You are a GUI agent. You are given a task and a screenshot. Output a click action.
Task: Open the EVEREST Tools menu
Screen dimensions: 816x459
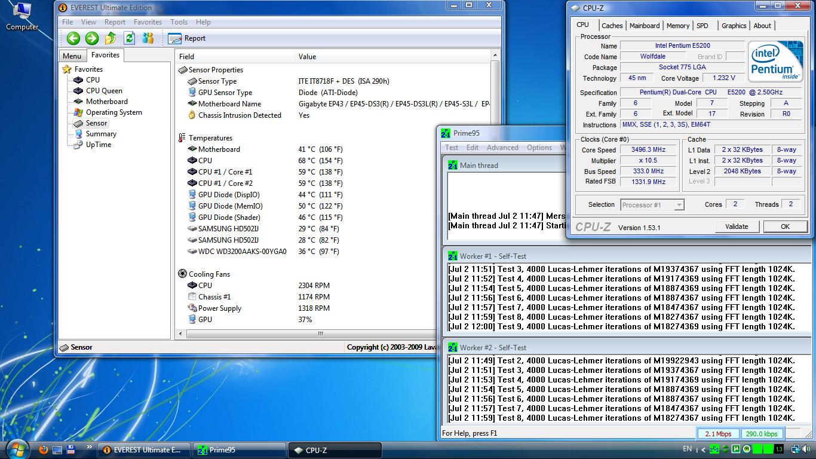coord(179,22)
